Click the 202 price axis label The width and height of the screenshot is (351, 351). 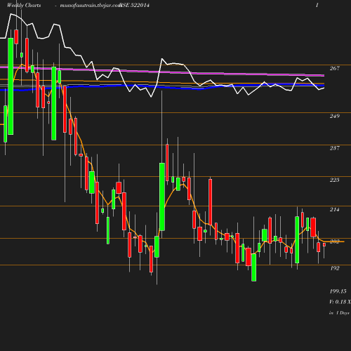(x=335, y=241)
